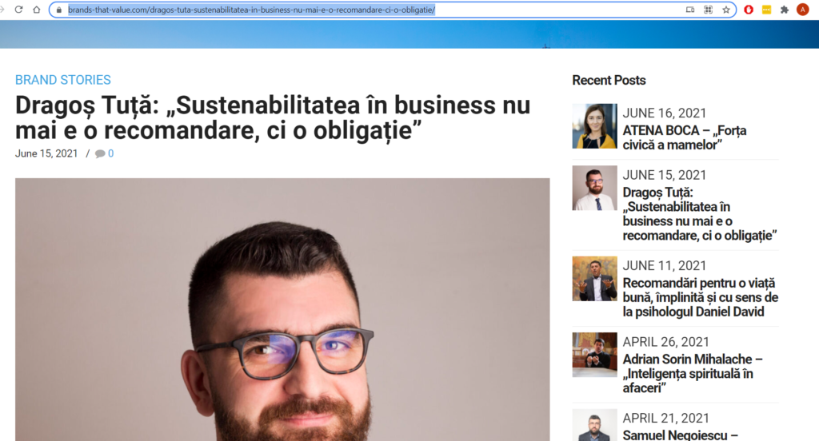The width and height of the screenshot is (819, 441).
Task: Open the BRAND STORIES category link
Action: tap(62, 80)
